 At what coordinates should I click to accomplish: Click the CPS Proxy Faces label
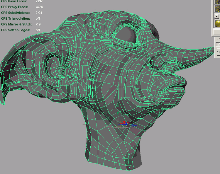pos(15,7)
